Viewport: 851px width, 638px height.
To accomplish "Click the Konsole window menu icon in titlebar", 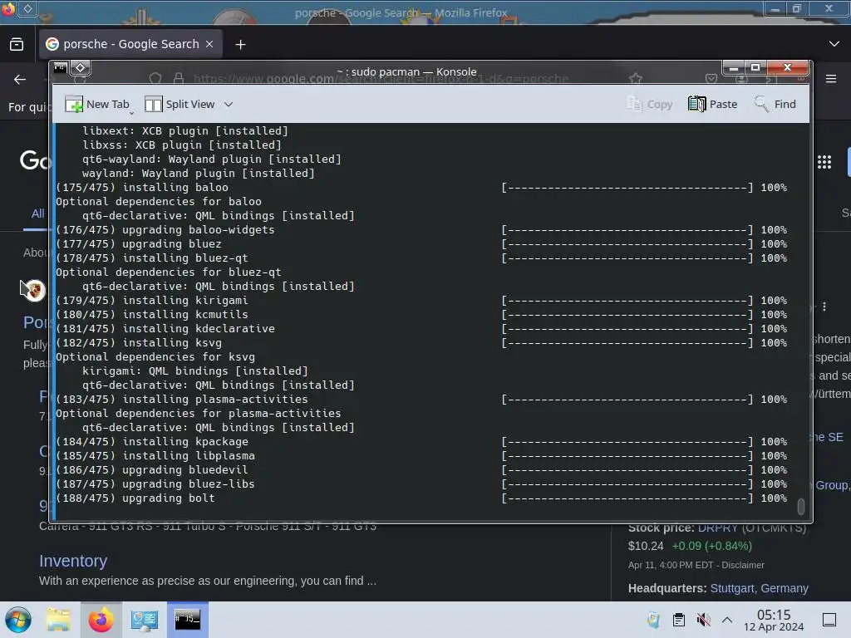I will click(60, 67).
